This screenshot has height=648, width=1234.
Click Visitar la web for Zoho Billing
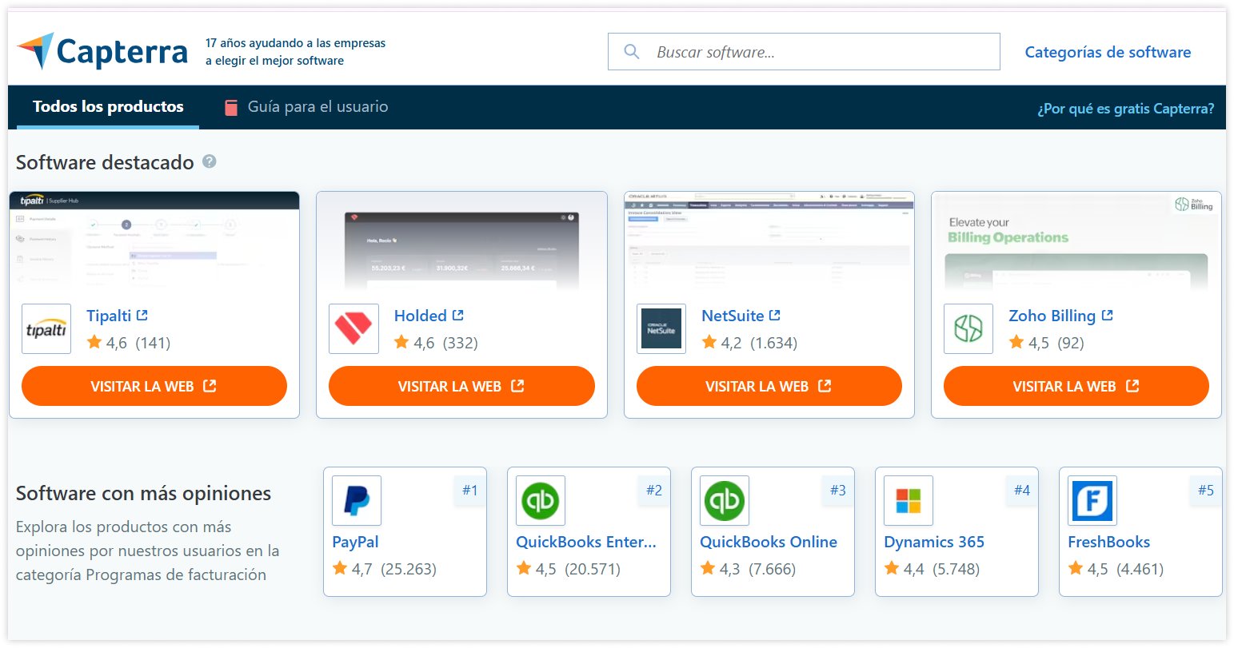1076,386
